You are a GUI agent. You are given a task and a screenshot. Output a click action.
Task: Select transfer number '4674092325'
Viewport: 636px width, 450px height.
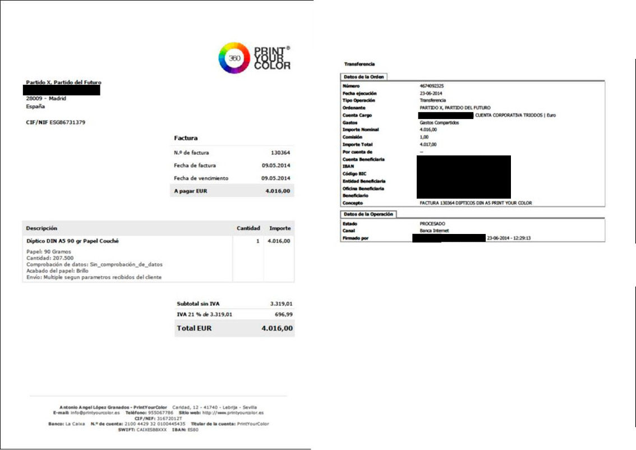432,86
